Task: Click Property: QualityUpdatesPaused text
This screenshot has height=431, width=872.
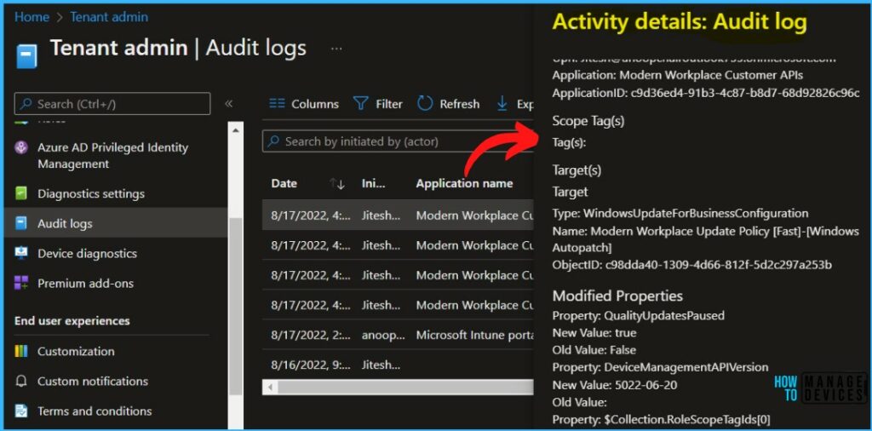Action: pyautogui.click(x=639, y=315)
